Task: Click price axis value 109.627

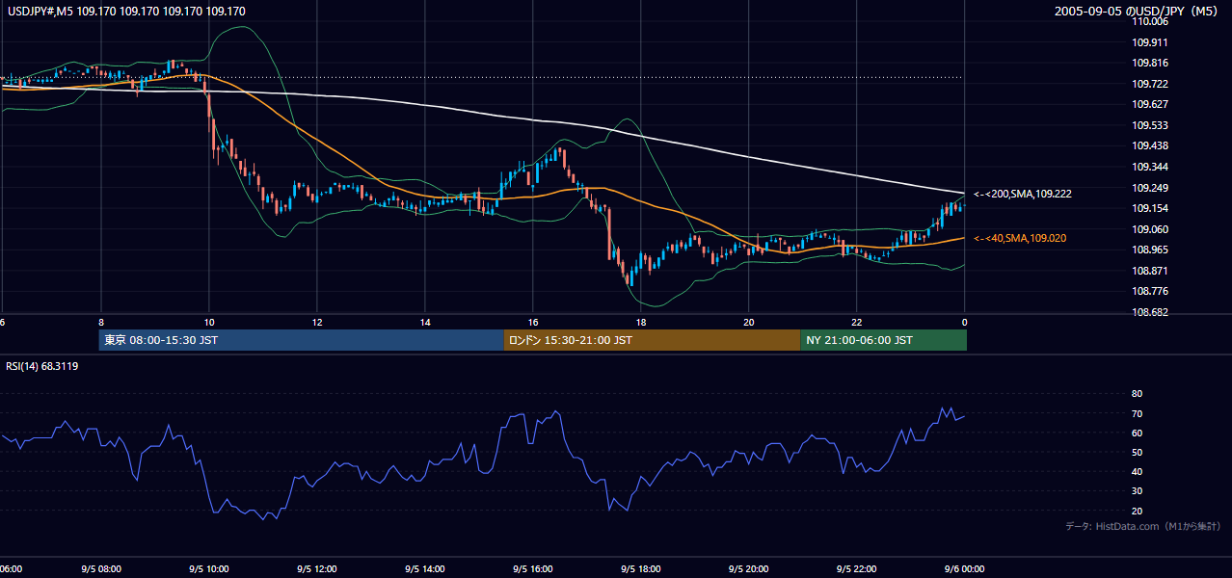Action: [x=1149, y=104]
